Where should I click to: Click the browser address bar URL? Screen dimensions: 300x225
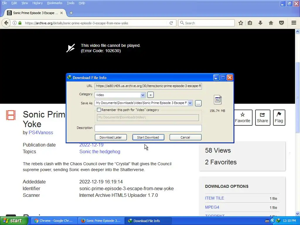(x=76, y=23)
